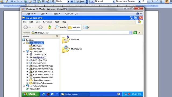Toggle the Folders pane button

(74, 27)
